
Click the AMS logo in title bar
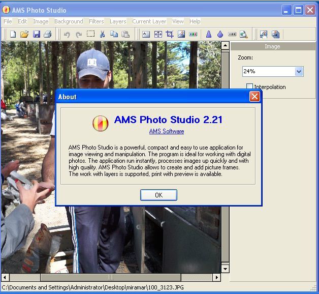tap(6, 10)
